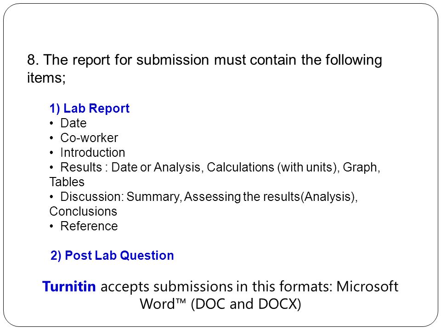
Task: Click 'Word™' in the bottom line
Action: [x=163, y=304]
